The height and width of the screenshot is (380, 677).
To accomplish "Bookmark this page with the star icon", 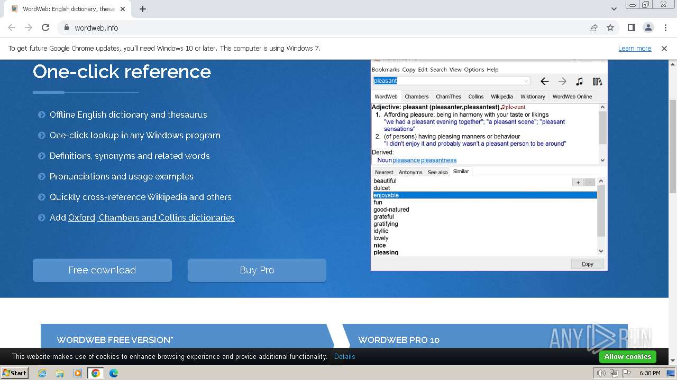I will pos(610,27).
